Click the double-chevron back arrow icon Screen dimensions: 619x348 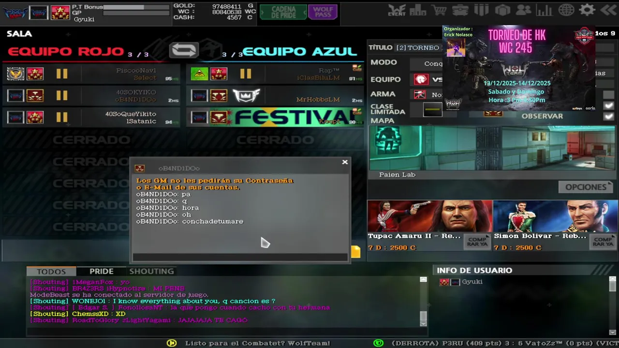[x=608, y=10]
